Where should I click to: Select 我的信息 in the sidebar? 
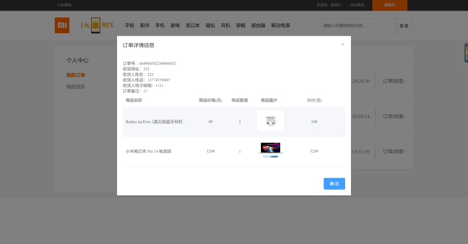[x=75, y=87]
